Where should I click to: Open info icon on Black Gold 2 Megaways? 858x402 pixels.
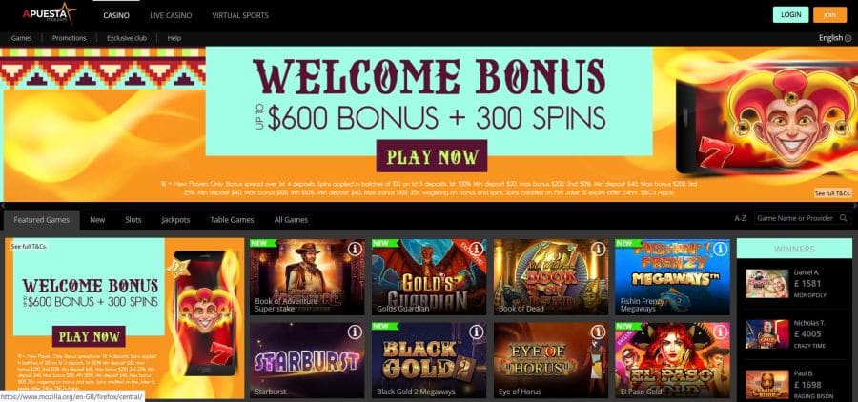pyautogui.click(x=477, y=332)
